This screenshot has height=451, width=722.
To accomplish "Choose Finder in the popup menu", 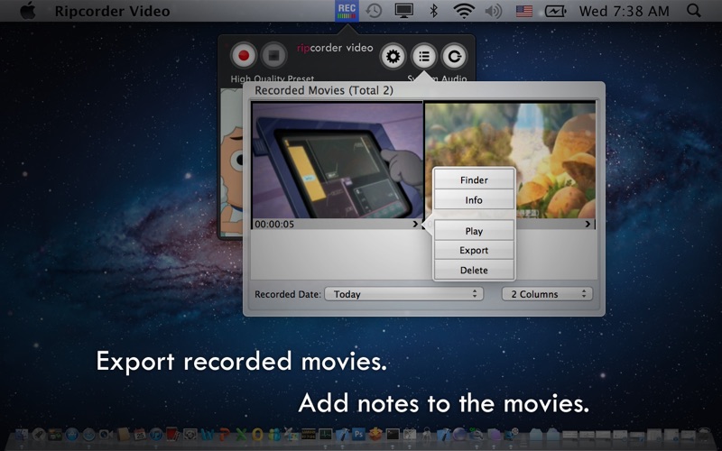I will 474,180.
